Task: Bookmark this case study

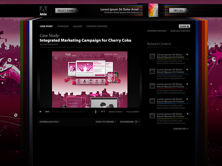Action: pyautogui.click(x=130, y=122)
